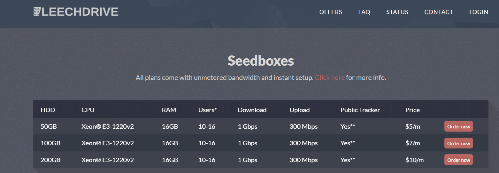
Task: Order the 200GB seedbox plan
Action: click(458, 160)
